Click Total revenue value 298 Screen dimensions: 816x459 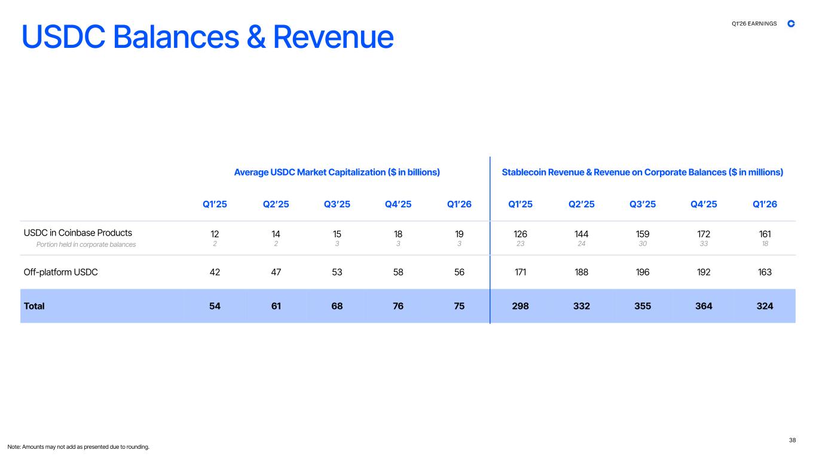coord(521,306)
